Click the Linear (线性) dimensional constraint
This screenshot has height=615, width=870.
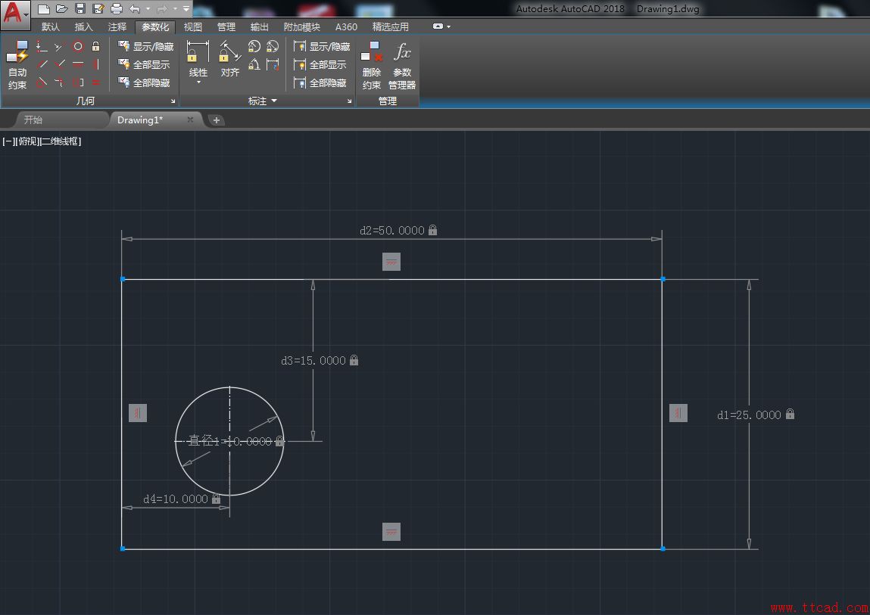pyautogui.click(x=198, y=59)
